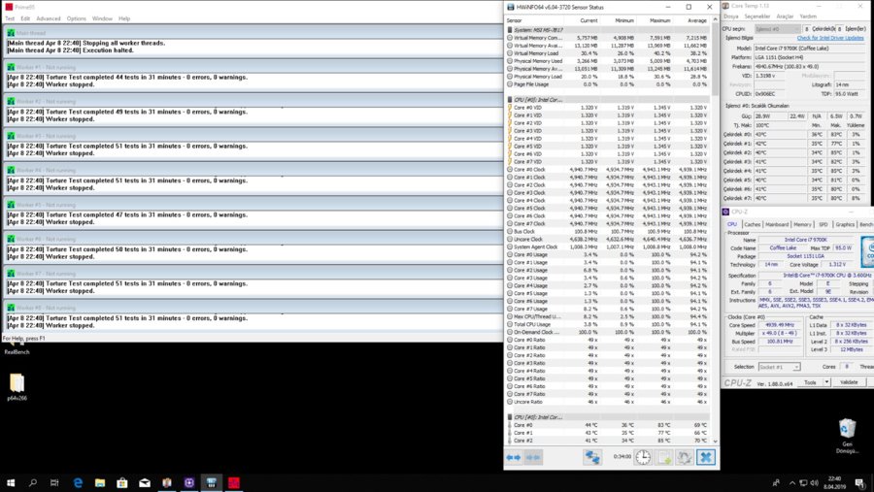Click volume speaker tray icon
874x492 pixels.
[x=814, y=482]
